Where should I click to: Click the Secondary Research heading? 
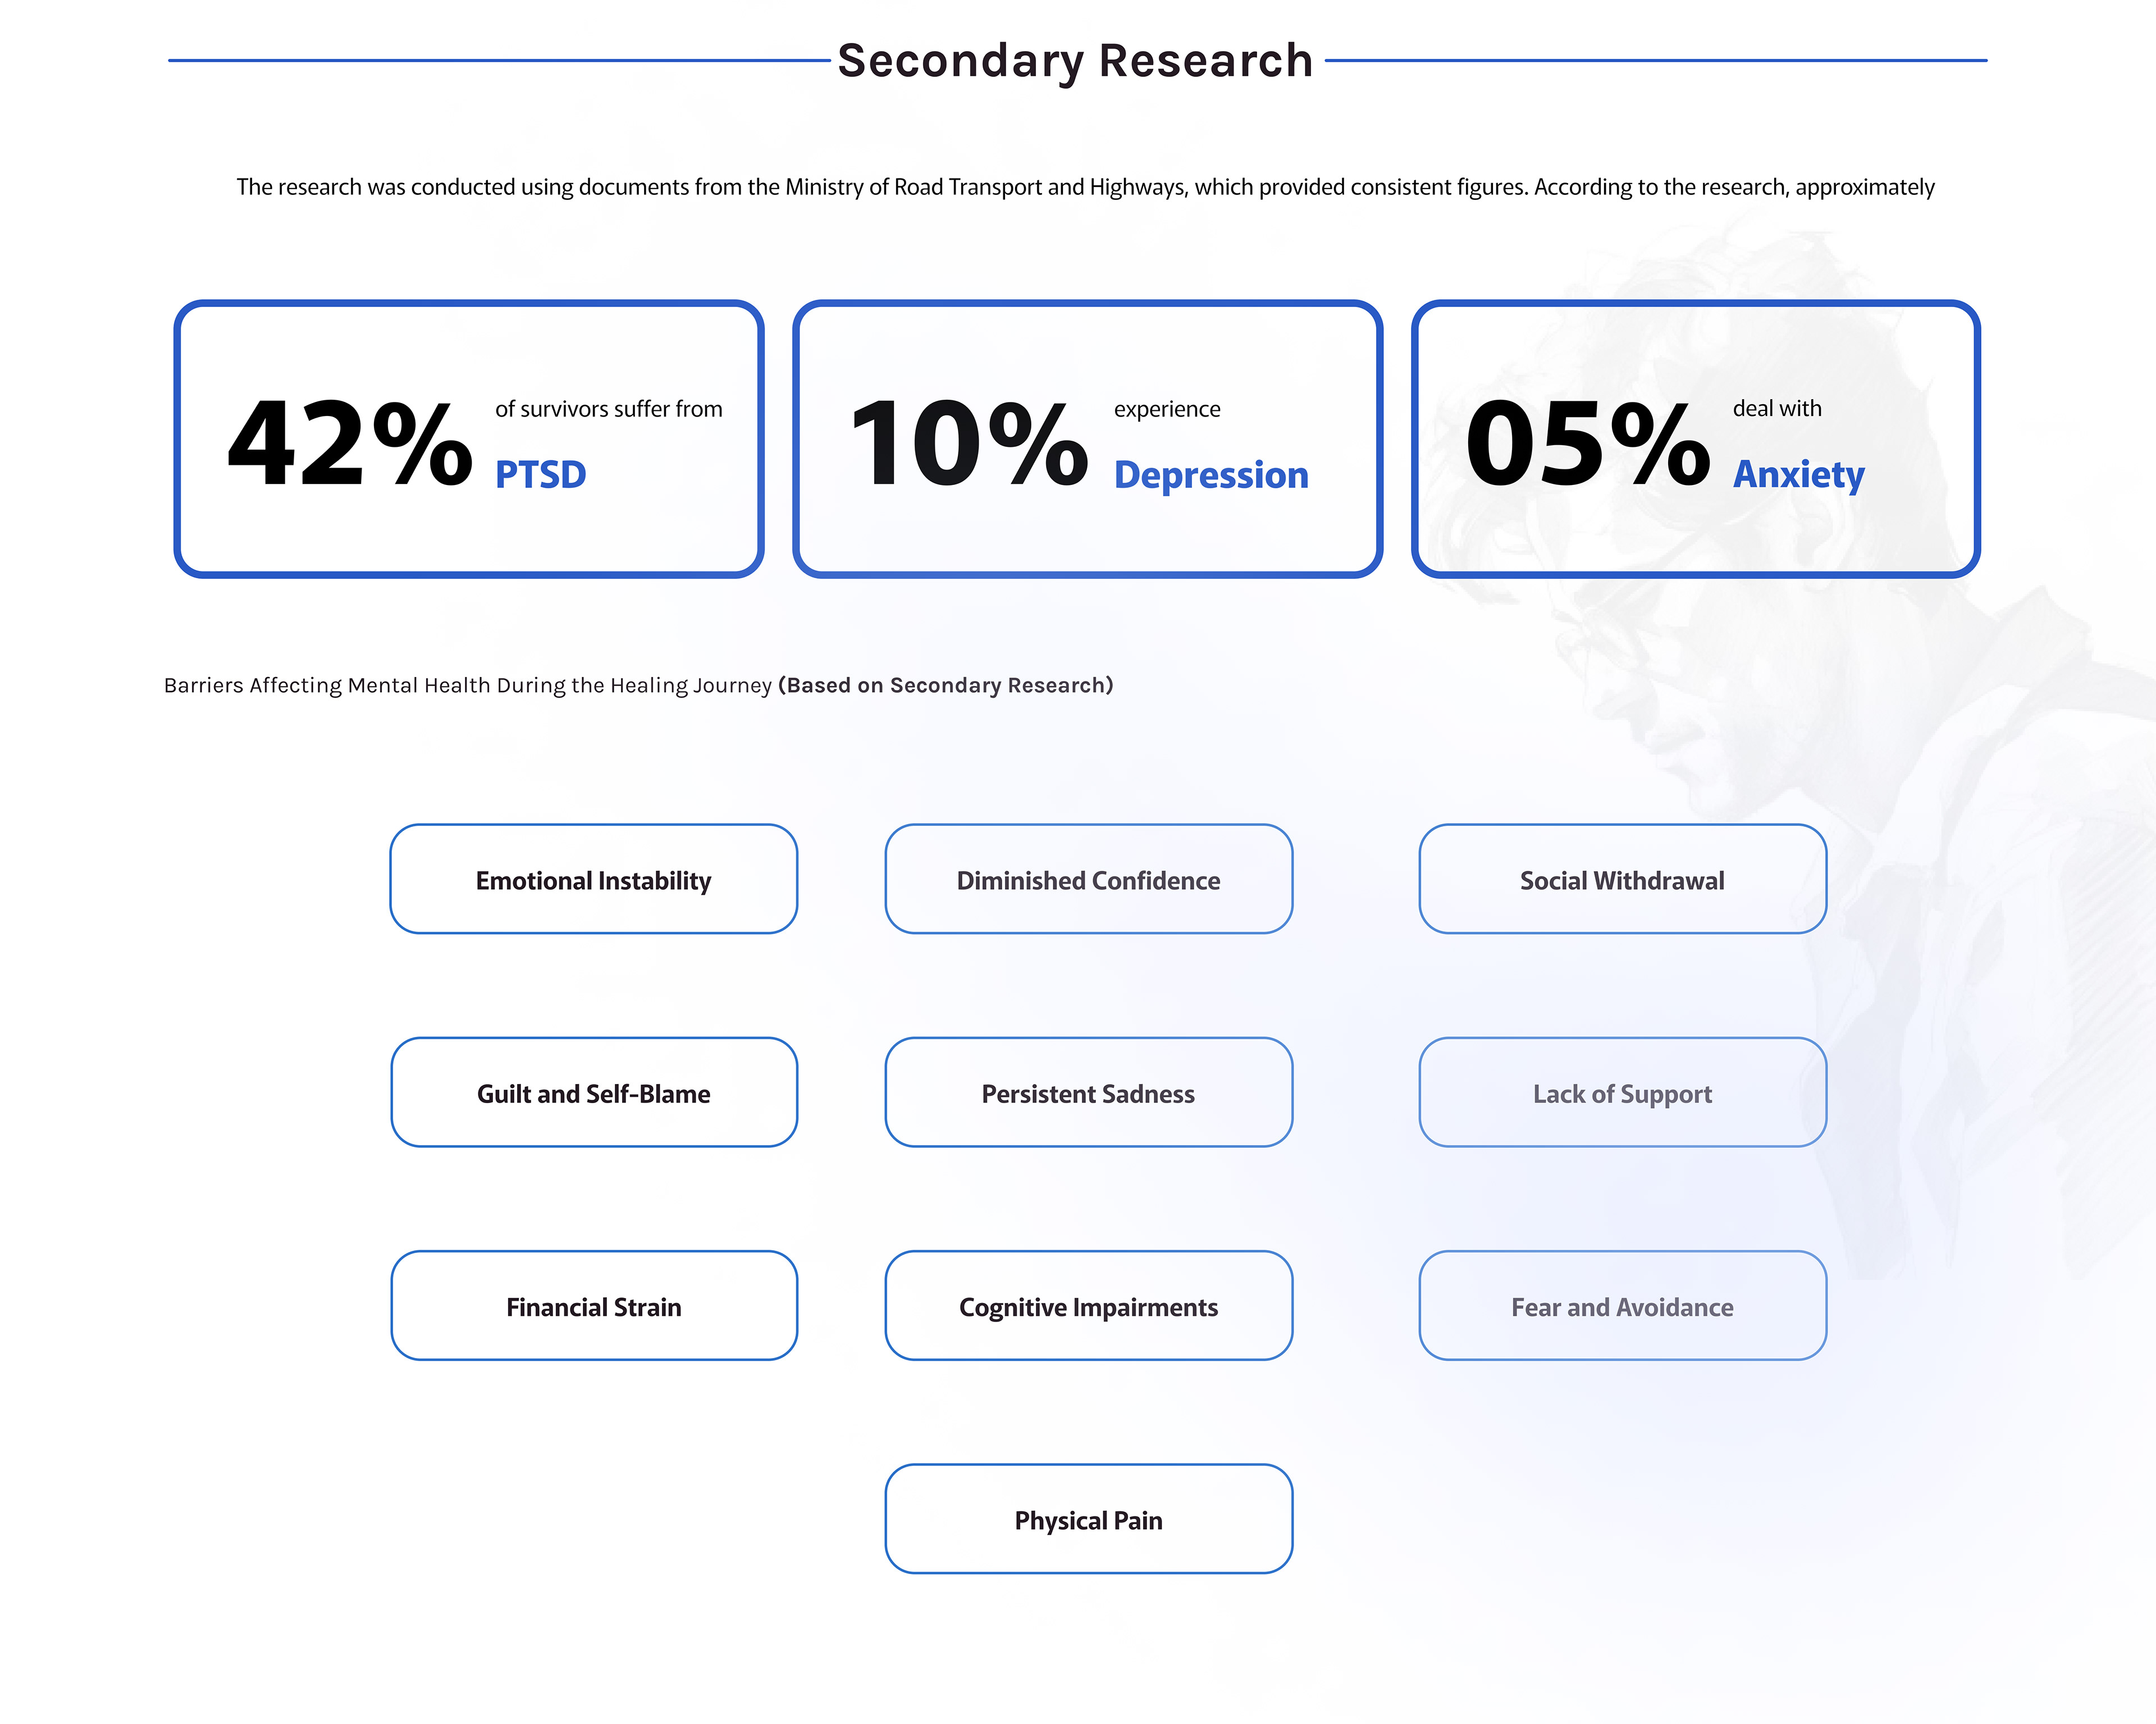(x=1075, y=60)
